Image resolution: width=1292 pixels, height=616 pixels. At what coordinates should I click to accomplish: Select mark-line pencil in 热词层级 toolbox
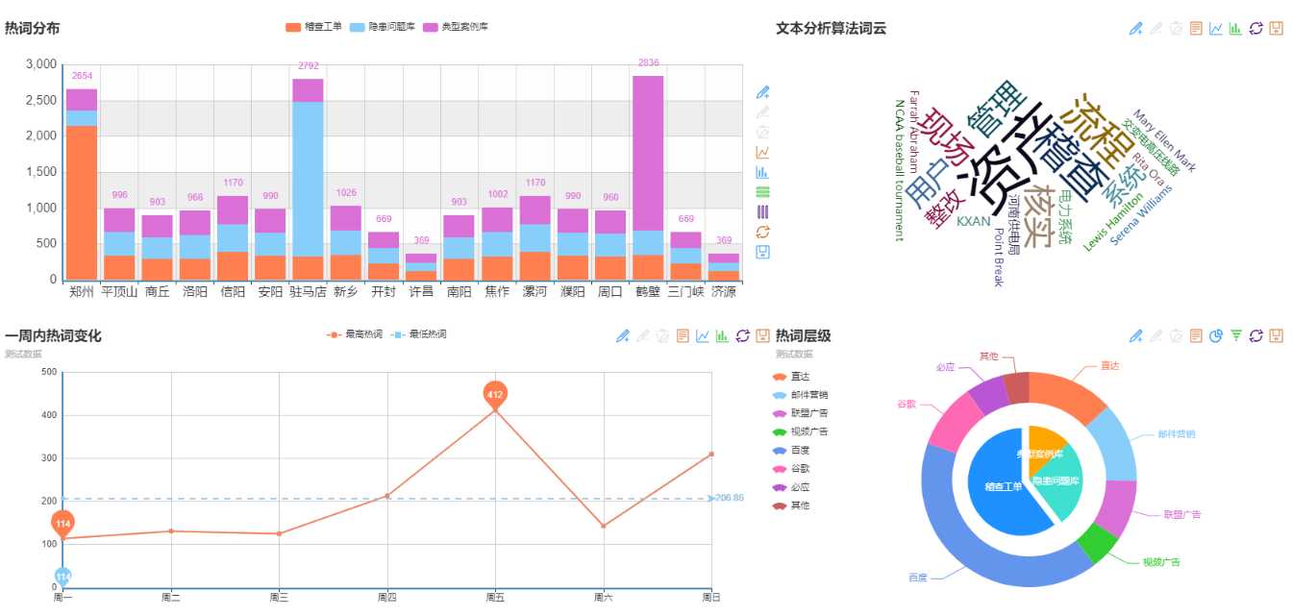point(1135,335)
